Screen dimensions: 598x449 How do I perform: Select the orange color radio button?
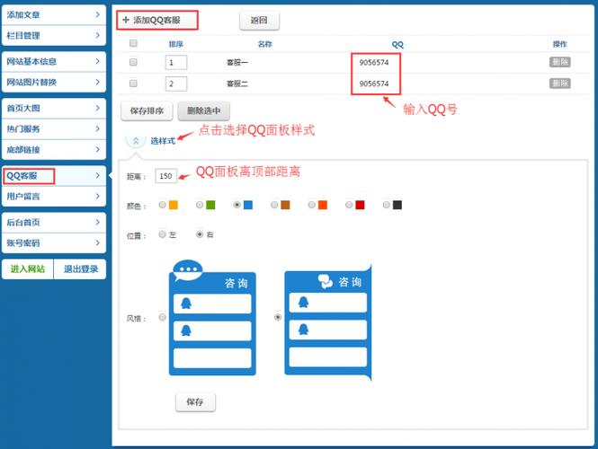pyautogui.click(x=311, y=205)
